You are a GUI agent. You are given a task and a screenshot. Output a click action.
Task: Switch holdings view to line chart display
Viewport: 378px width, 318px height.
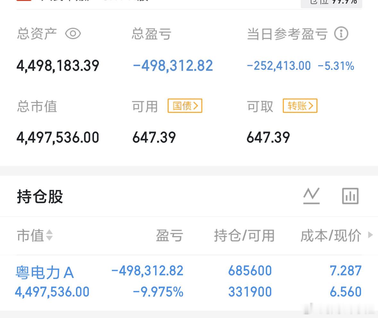click(x=311, y=196)
